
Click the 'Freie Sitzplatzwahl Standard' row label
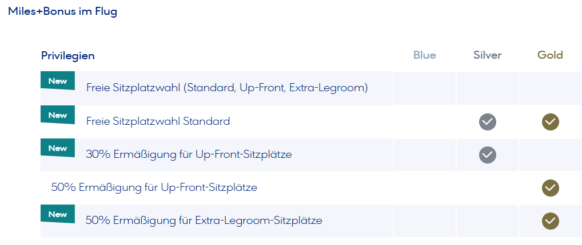tap(158, 121)
